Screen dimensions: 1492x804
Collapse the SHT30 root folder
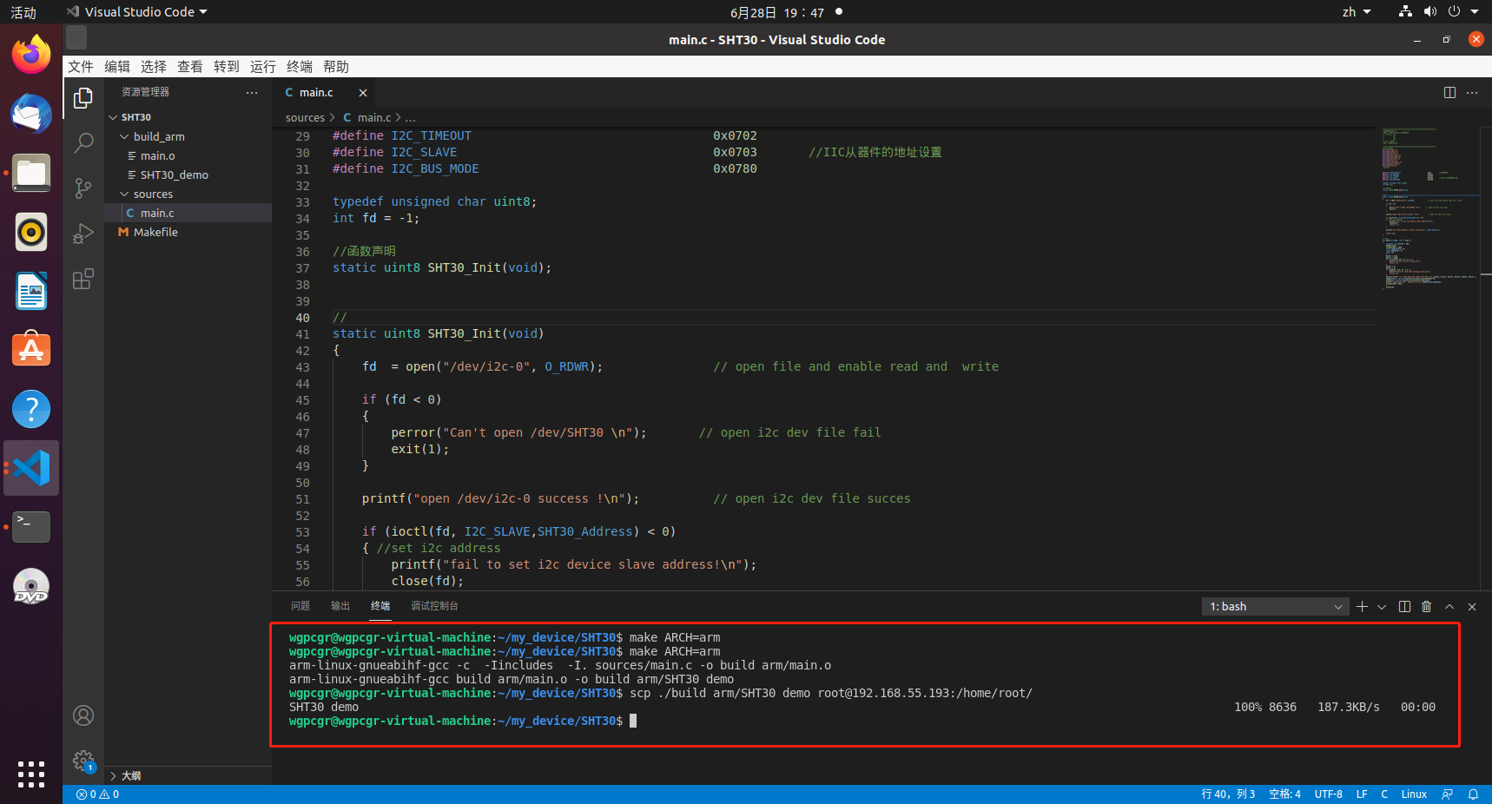(x=188, y=117)
